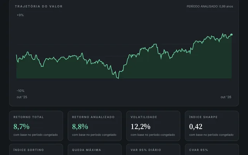The height and width of the screenshot is (155, 248).
Task: Click the 'VOLATILIDADE' card title
Action: [x=144, y=117]
